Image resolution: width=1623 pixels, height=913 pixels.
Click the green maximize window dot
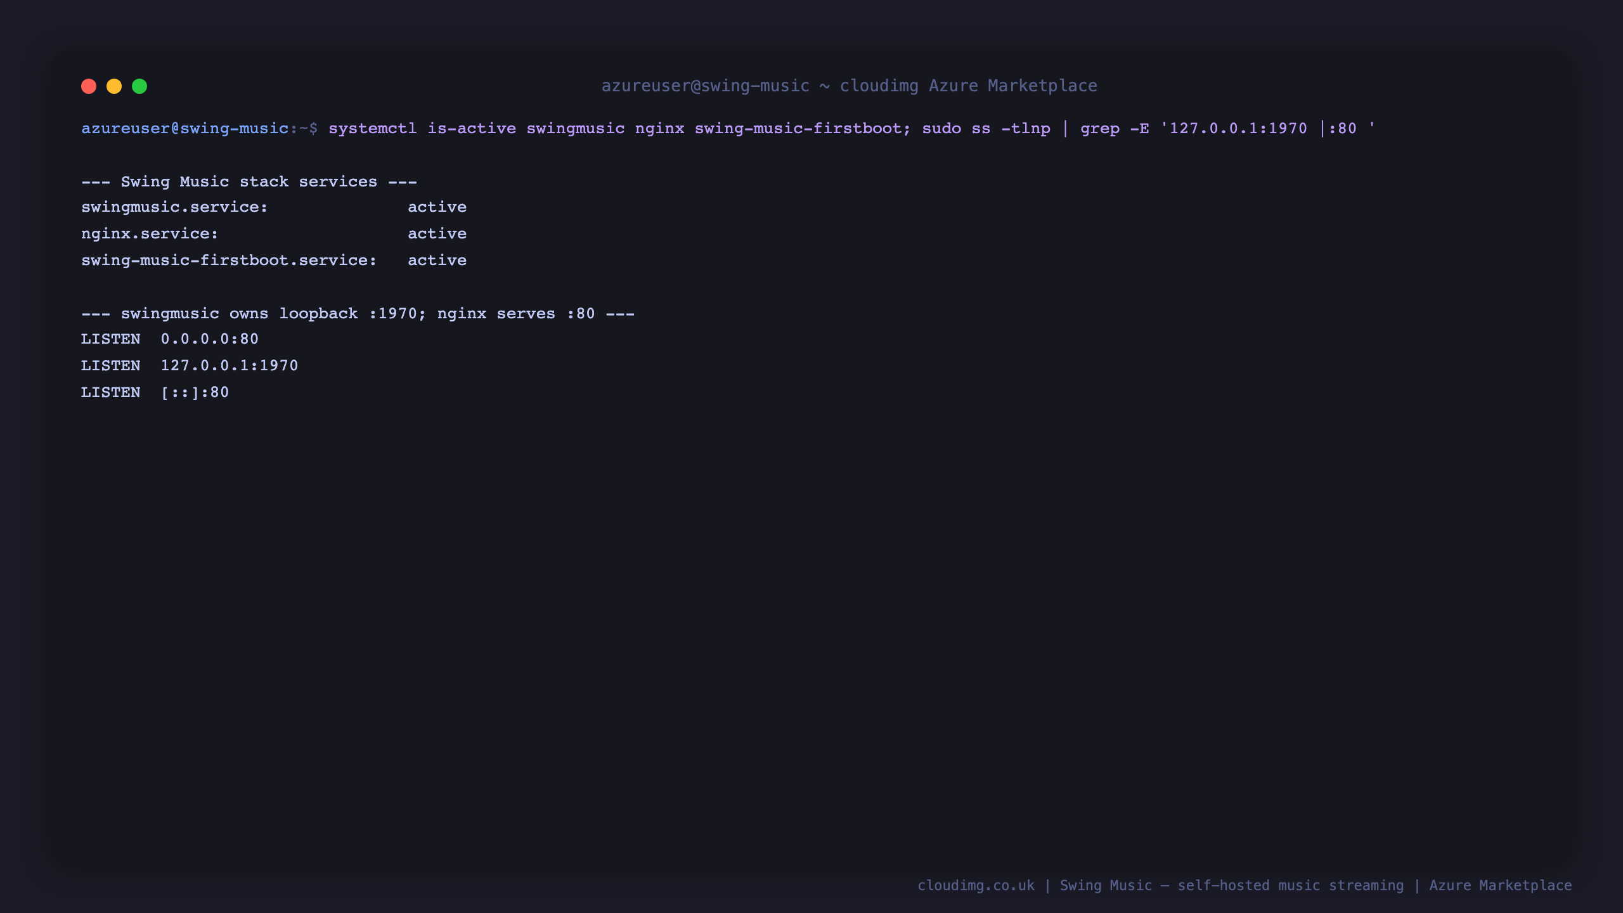[139, 86]
